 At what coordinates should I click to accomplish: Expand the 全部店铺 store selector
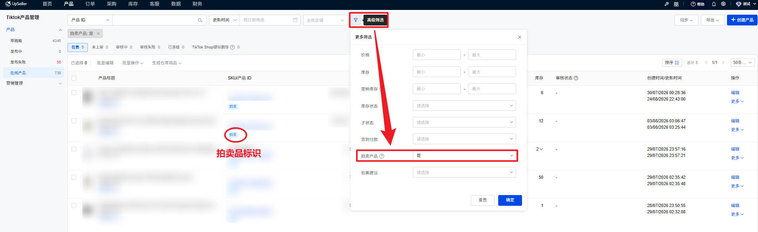(x=325, y=20)
